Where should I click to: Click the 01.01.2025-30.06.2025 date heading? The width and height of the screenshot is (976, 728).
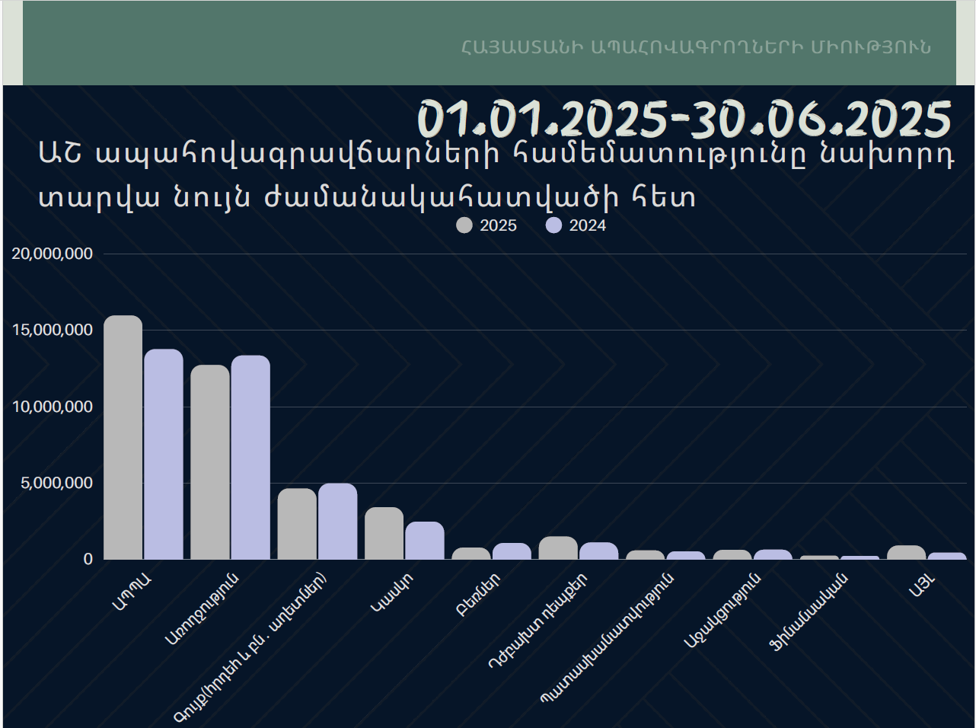(x=684, y=119)
